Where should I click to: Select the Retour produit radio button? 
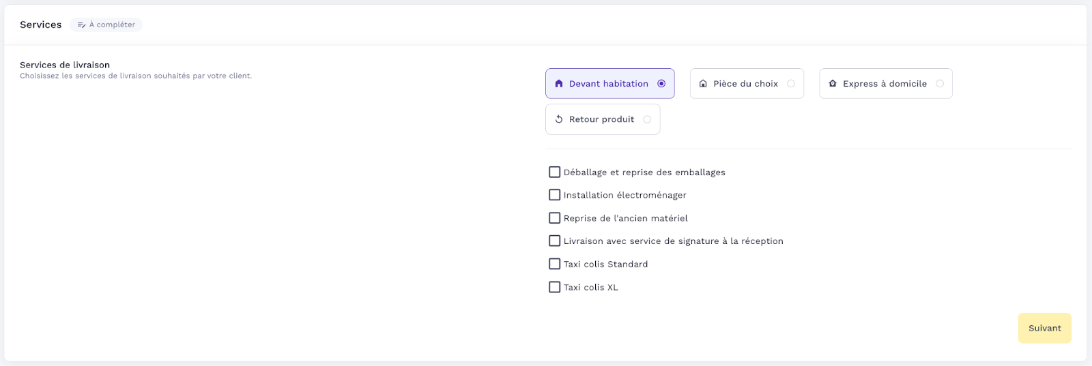647,119
